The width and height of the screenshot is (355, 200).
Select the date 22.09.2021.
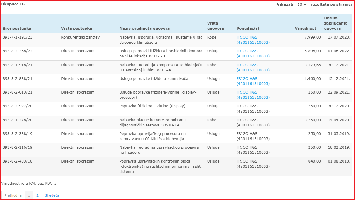coord(339,92)
